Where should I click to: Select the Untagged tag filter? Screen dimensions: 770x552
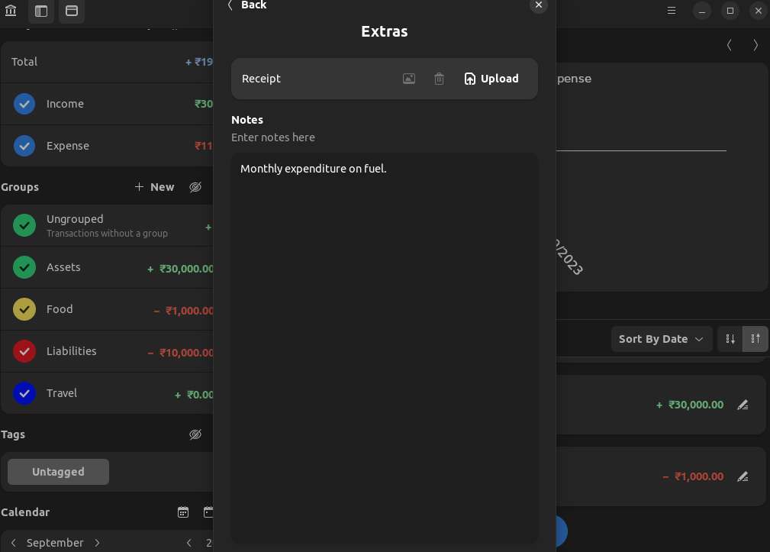[x=58, y=471]
